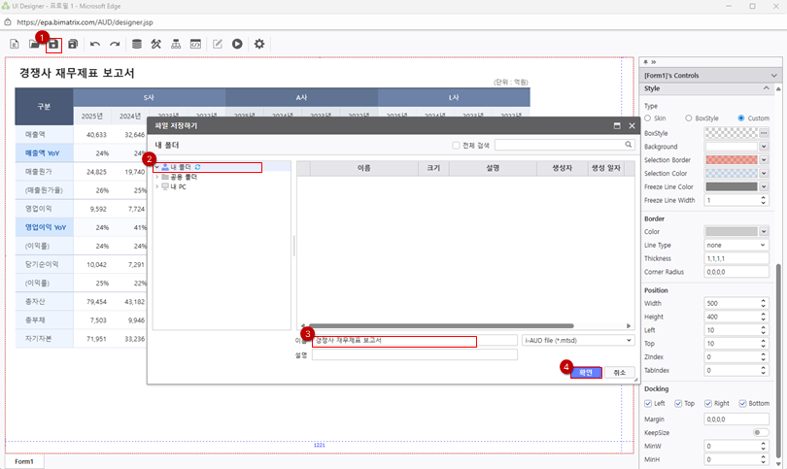Image resolution: width=787 pixels, height=469 pixels.
Task: Click the Undo arrow in the toolbar
Action: point(94,44)
